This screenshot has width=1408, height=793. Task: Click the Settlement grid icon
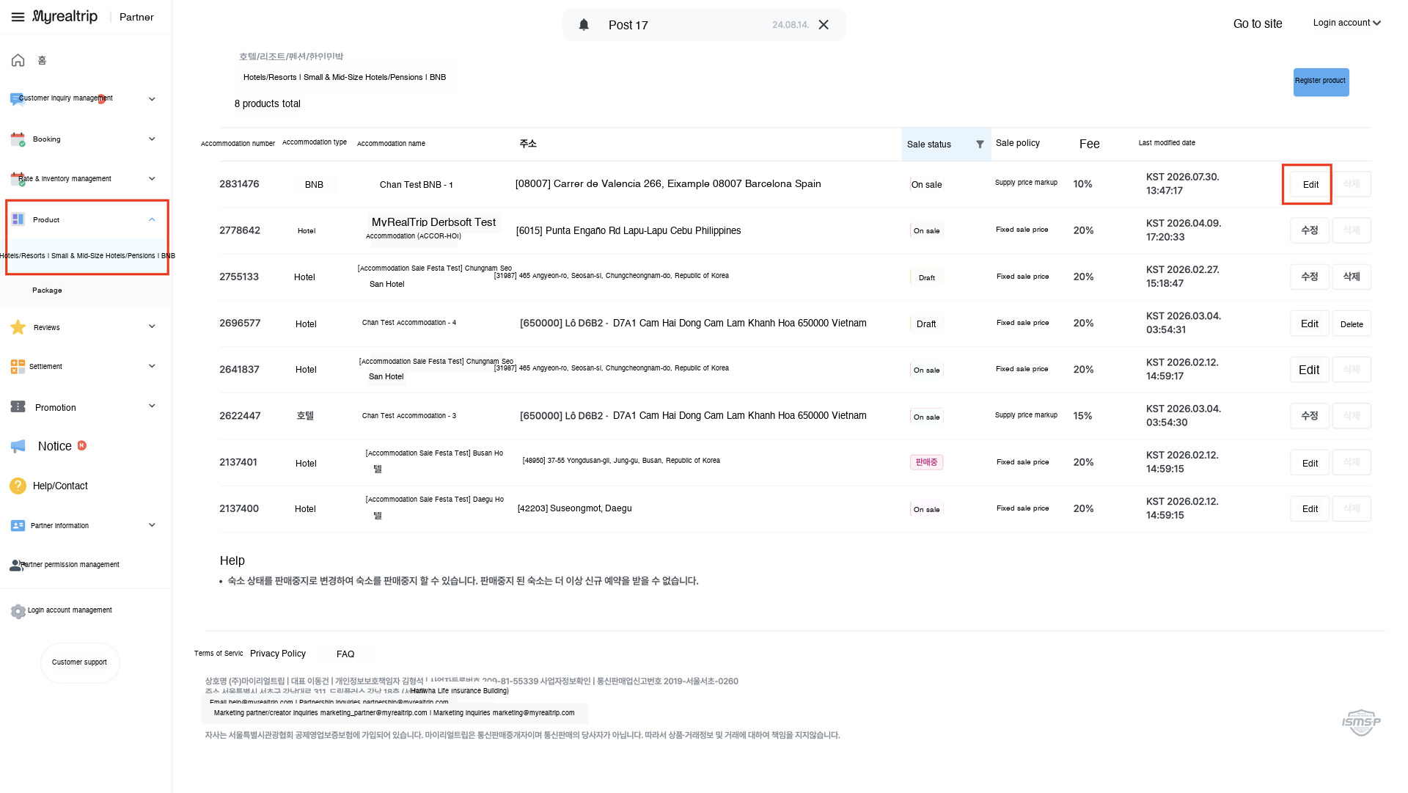coord(18,366)
